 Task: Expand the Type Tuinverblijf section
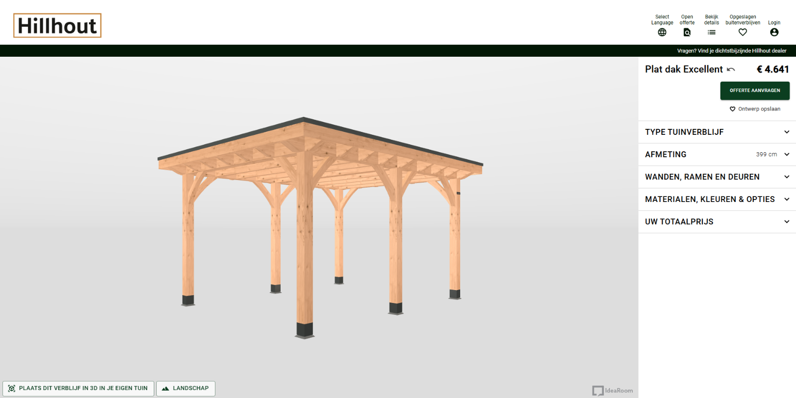tap(716, 132)
